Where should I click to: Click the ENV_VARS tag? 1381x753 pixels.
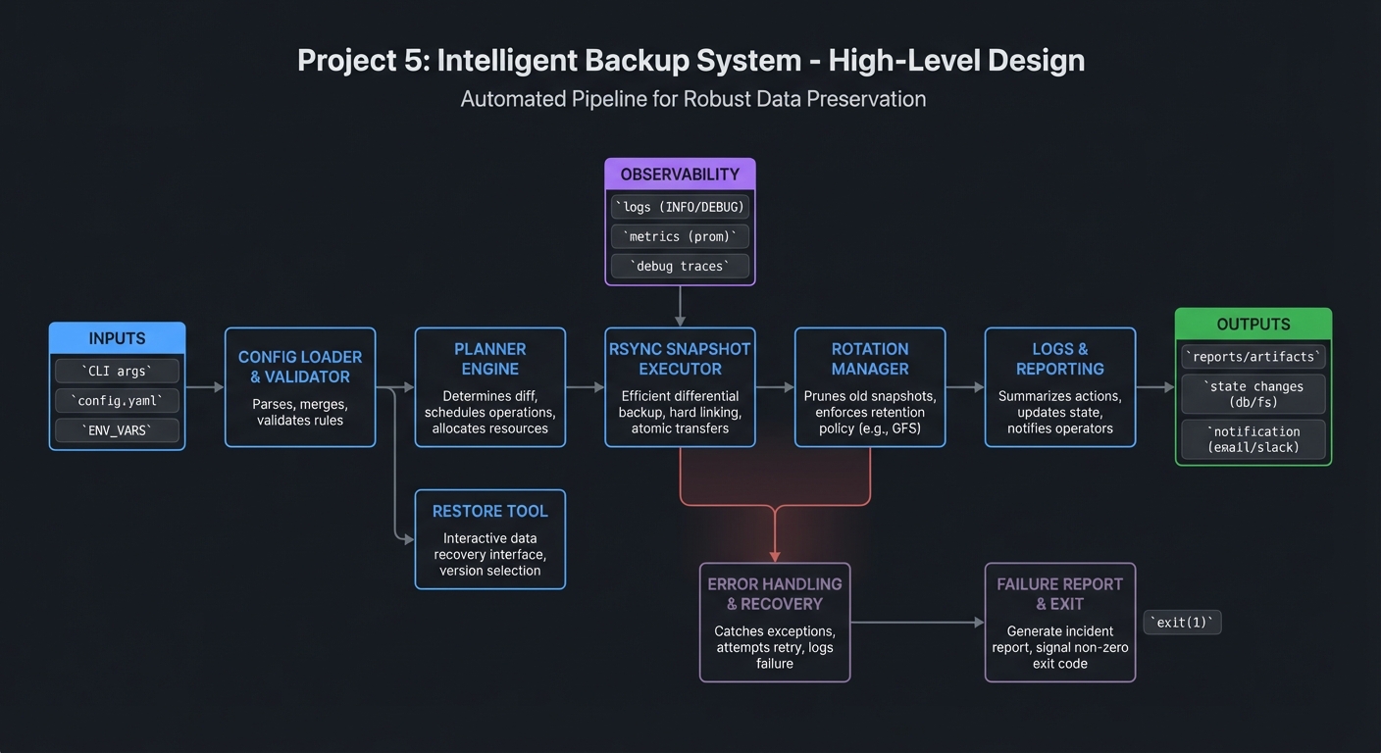(117, 429)
